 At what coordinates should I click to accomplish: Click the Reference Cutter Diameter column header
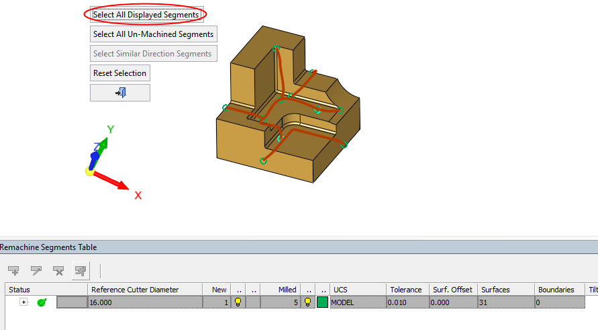(x=135, y=290)
